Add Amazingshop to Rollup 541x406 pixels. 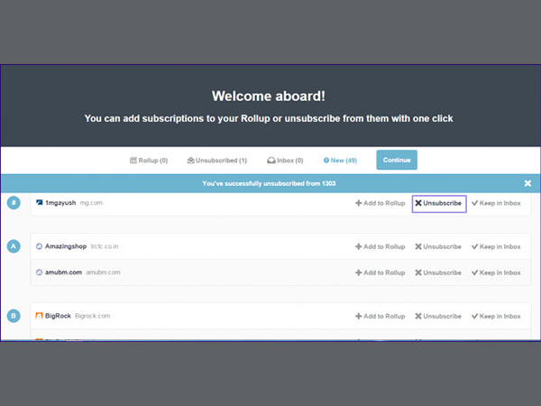tap(380, 246)
